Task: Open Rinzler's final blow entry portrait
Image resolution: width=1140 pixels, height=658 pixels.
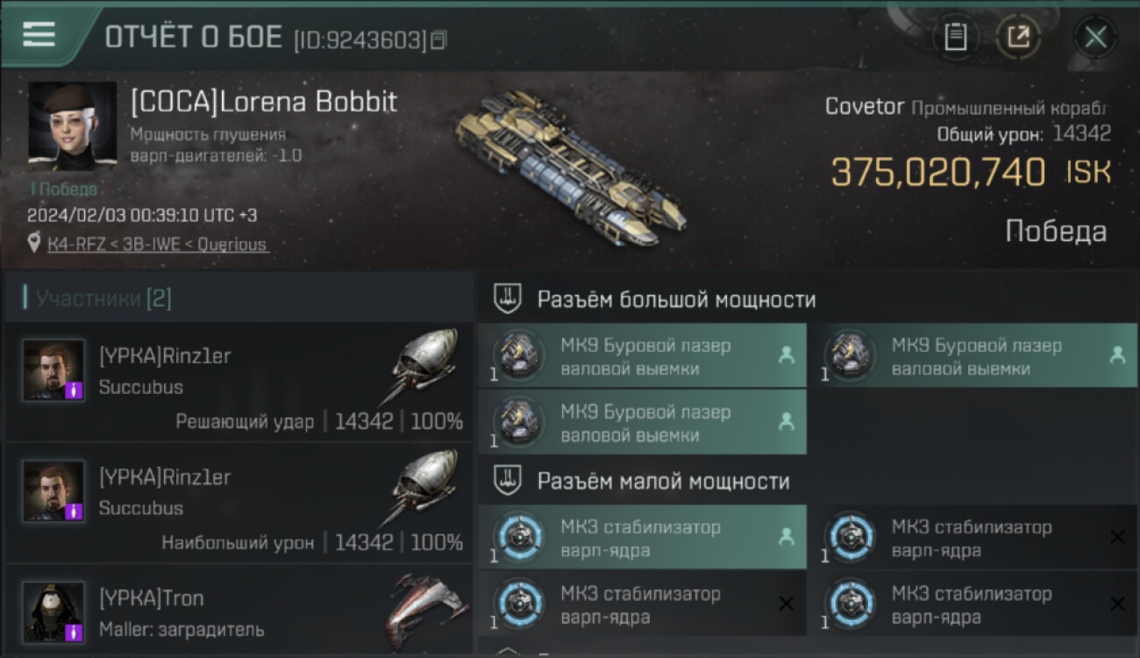Action: coord(53,370)
